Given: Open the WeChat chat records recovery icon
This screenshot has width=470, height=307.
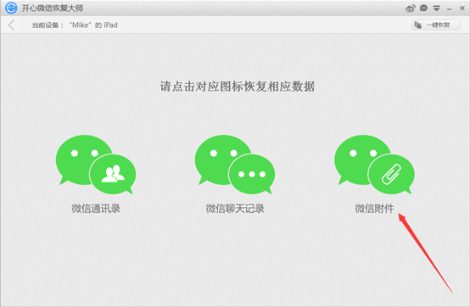Looking at the screenshot, I should point(235,165).
